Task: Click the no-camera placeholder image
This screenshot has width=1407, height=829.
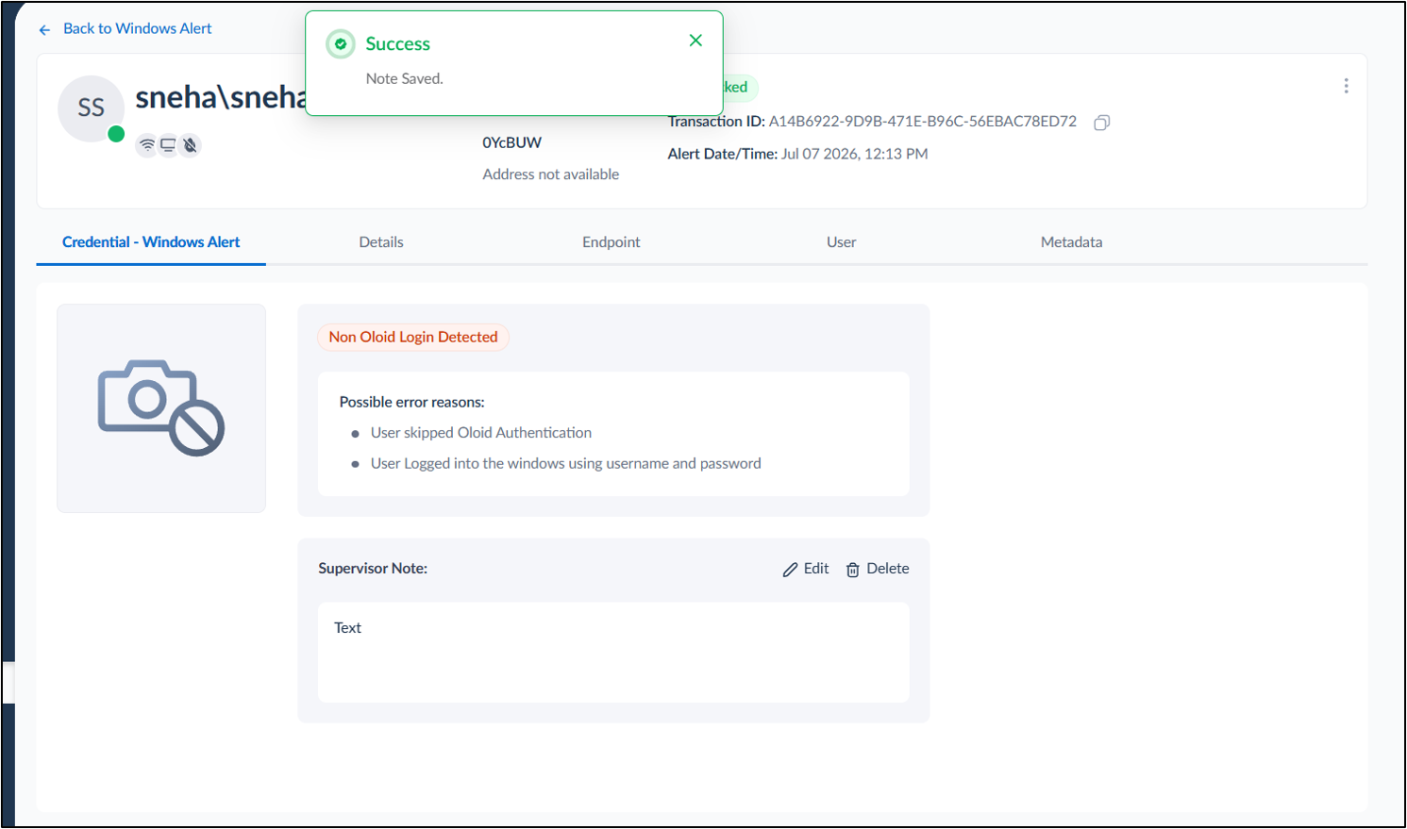Action: (x=161, y=408)
